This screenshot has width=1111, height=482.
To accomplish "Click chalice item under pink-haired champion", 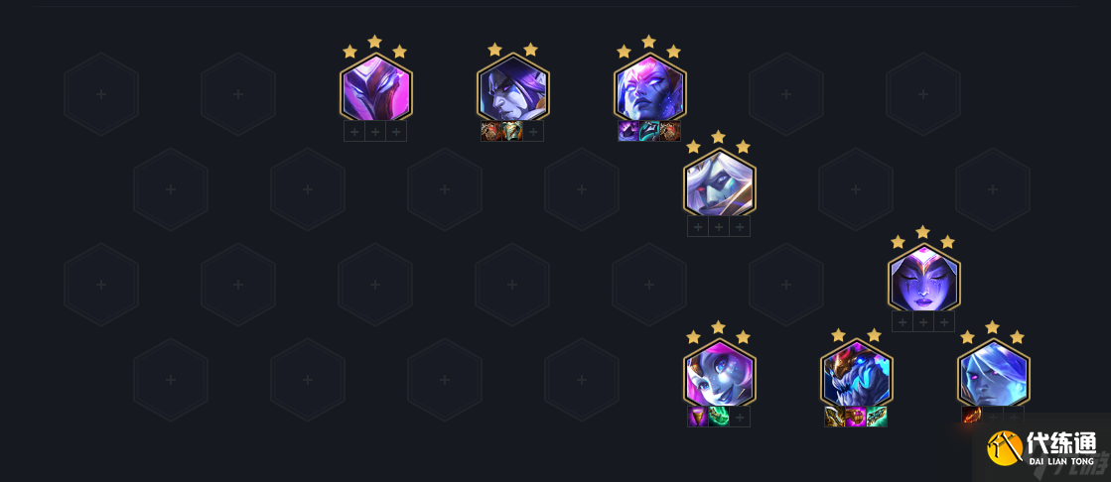I will tap(698, 417).
